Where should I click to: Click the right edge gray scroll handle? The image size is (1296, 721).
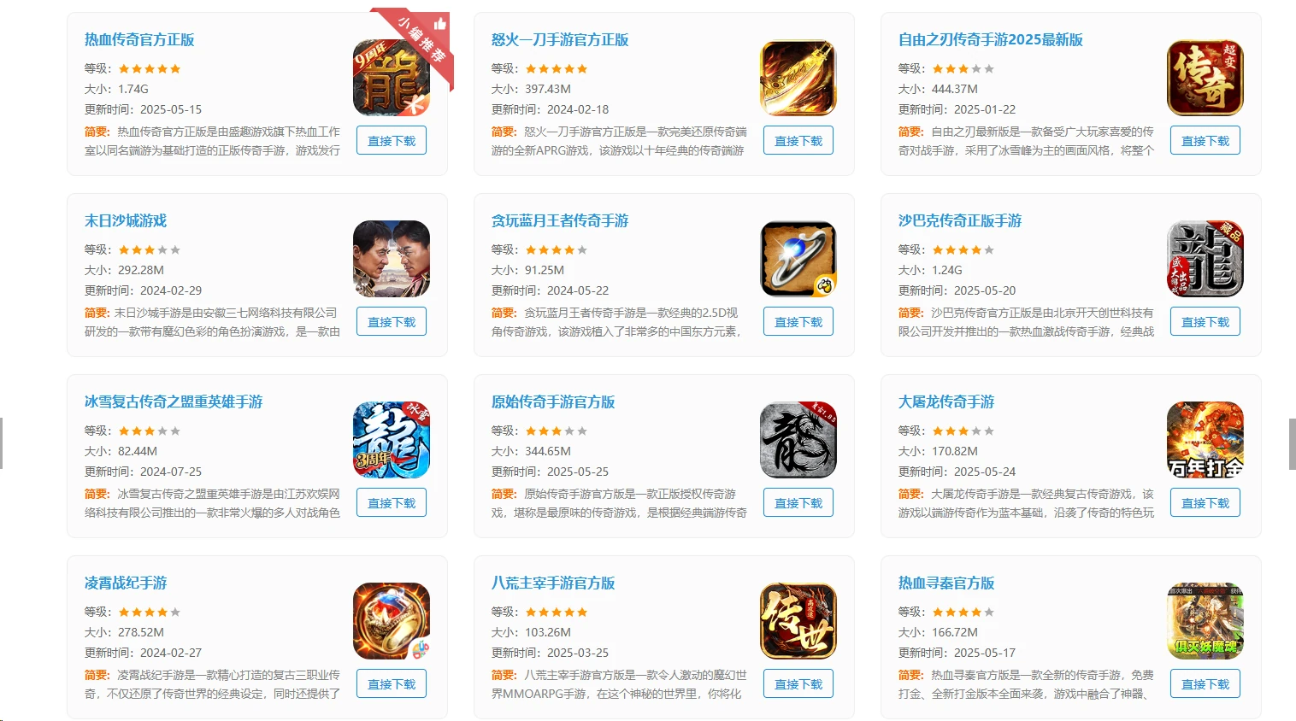tap(1292, 444)
